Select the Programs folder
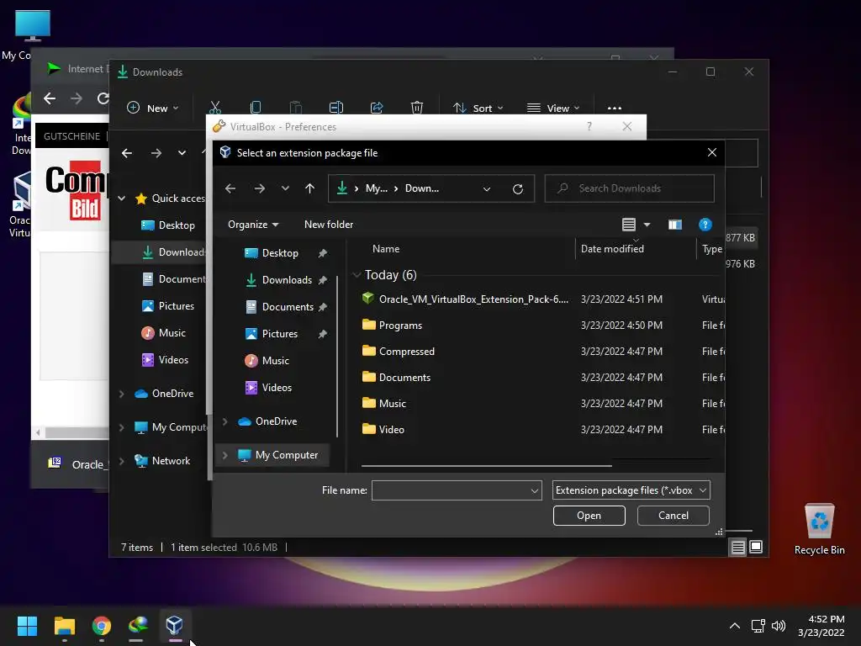 point(400,326)
